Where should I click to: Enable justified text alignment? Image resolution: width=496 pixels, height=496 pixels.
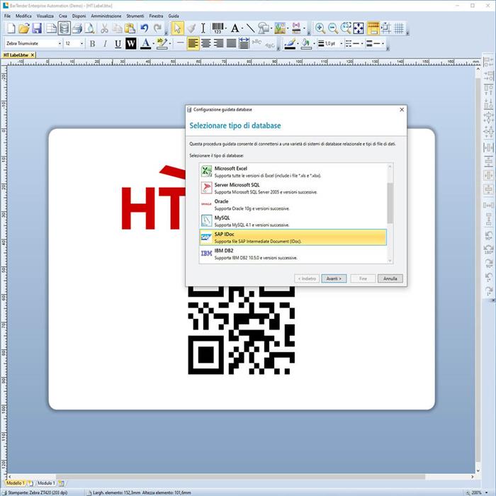[231, 43]
